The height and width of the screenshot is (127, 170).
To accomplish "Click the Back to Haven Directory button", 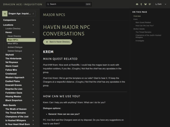I will tap(58, 42).
